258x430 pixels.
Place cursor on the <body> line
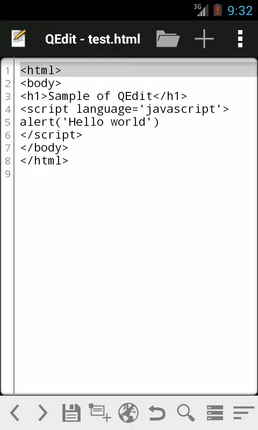(x=139, y=83)
